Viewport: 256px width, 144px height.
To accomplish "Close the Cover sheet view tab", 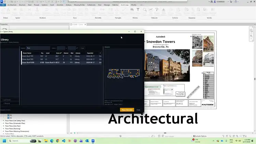I will (x=85, y=25).
